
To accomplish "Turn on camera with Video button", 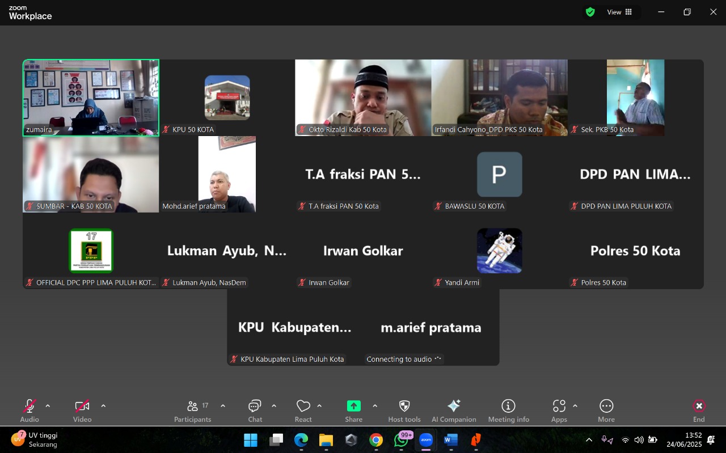I will pyautogui.click(x=82, y=406).
